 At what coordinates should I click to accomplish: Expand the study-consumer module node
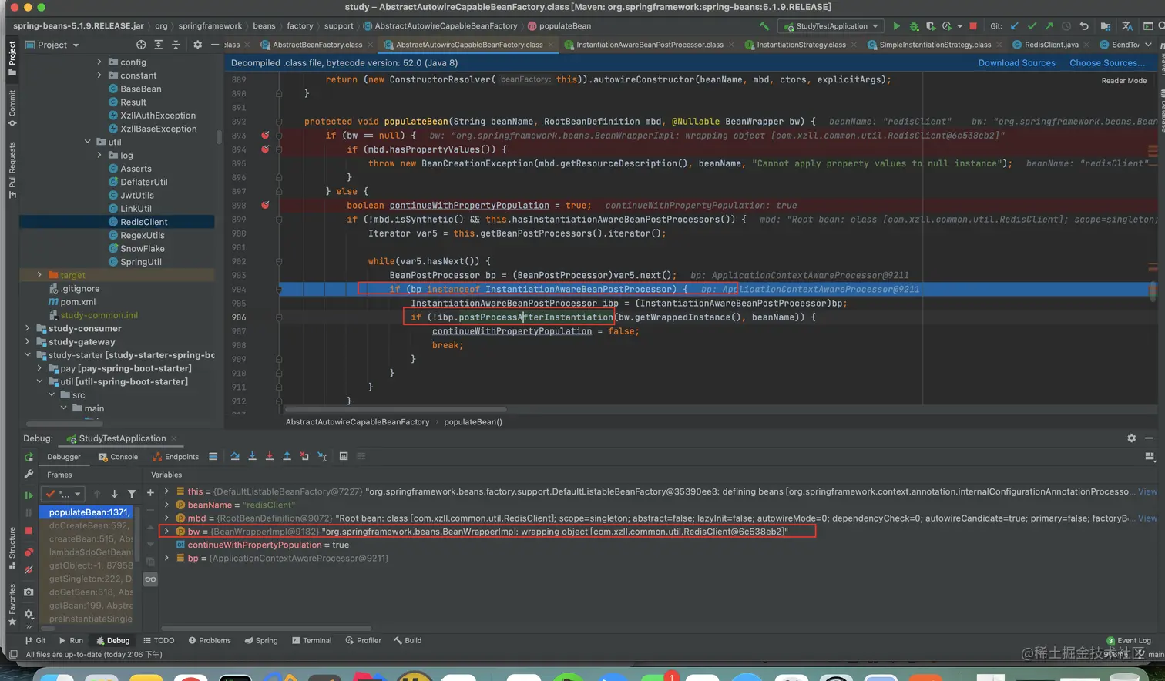click(28, 328)
